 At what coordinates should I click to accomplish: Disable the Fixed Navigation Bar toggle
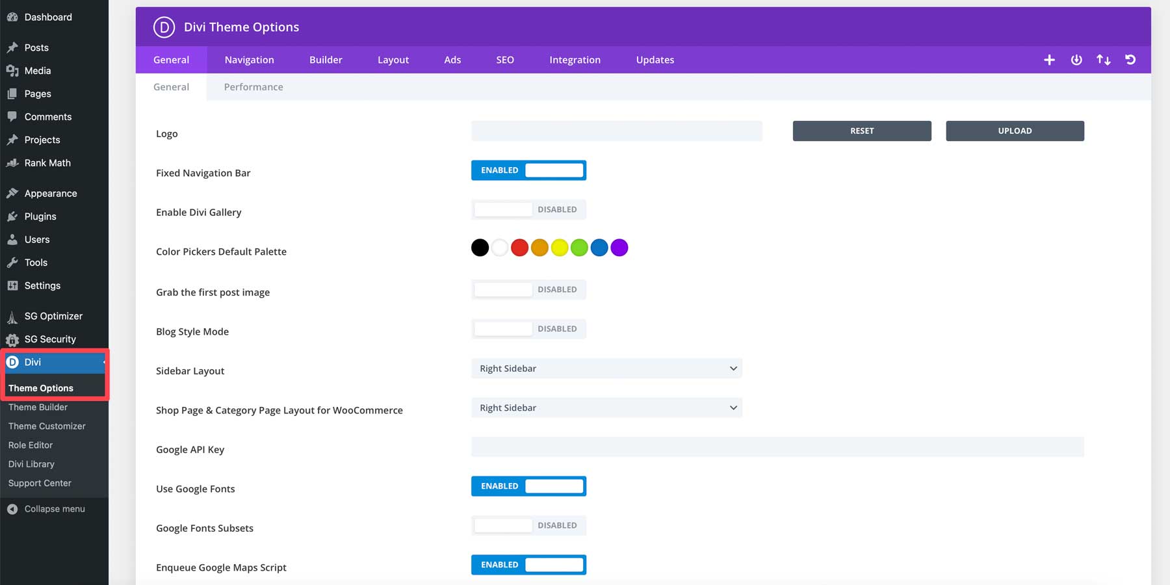pyautogui.click(x=528, y=170)
